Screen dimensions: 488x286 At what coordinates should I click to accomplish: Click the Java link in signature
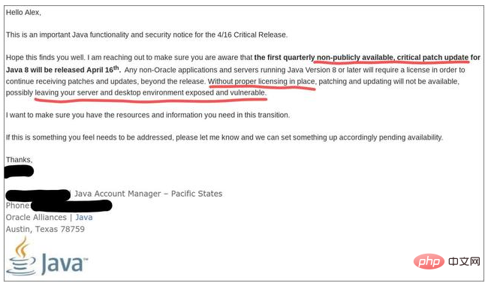pyautogui.click(x=84, y=217)
